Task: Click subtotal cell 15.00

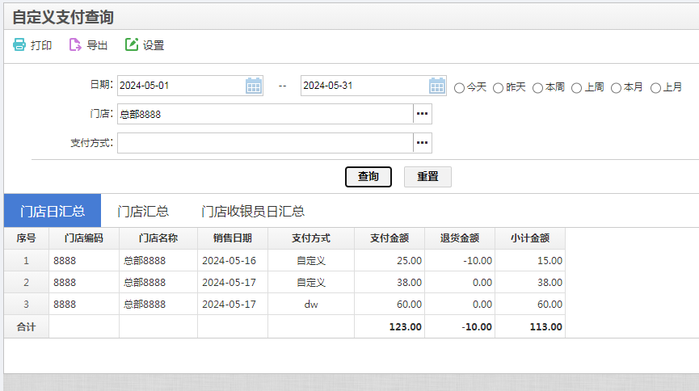Action: (530, 260)
